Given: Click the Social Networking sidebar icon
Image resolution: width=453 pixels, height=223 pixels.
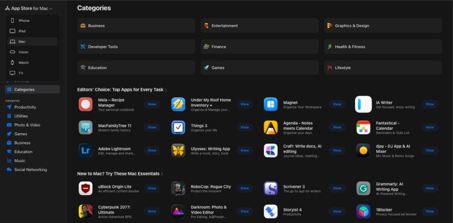Looking at the screenshot, I should click(x=9, y=169).
